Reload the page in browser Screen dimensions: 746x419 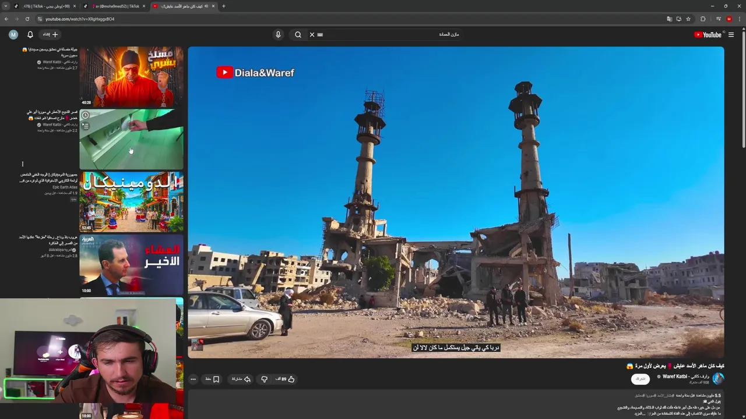(27, 19)
